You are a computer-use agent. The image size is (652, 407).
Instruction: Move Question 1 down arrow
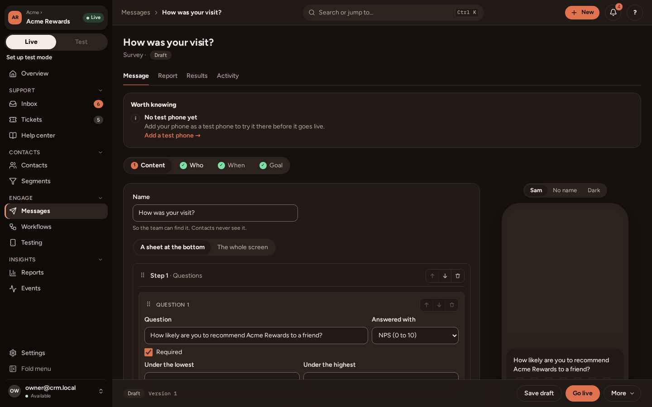439,305
